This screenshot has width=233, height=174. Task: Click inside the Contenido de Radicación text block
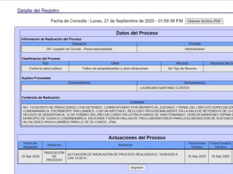pos(125,114)
